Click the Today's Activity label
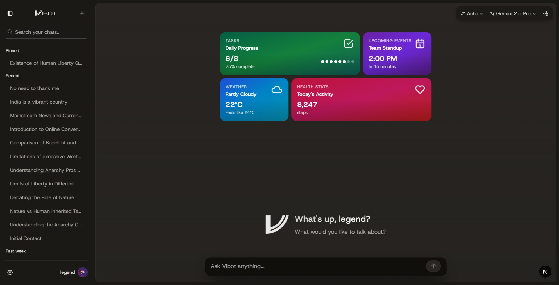559x285 pixels. 315,94
